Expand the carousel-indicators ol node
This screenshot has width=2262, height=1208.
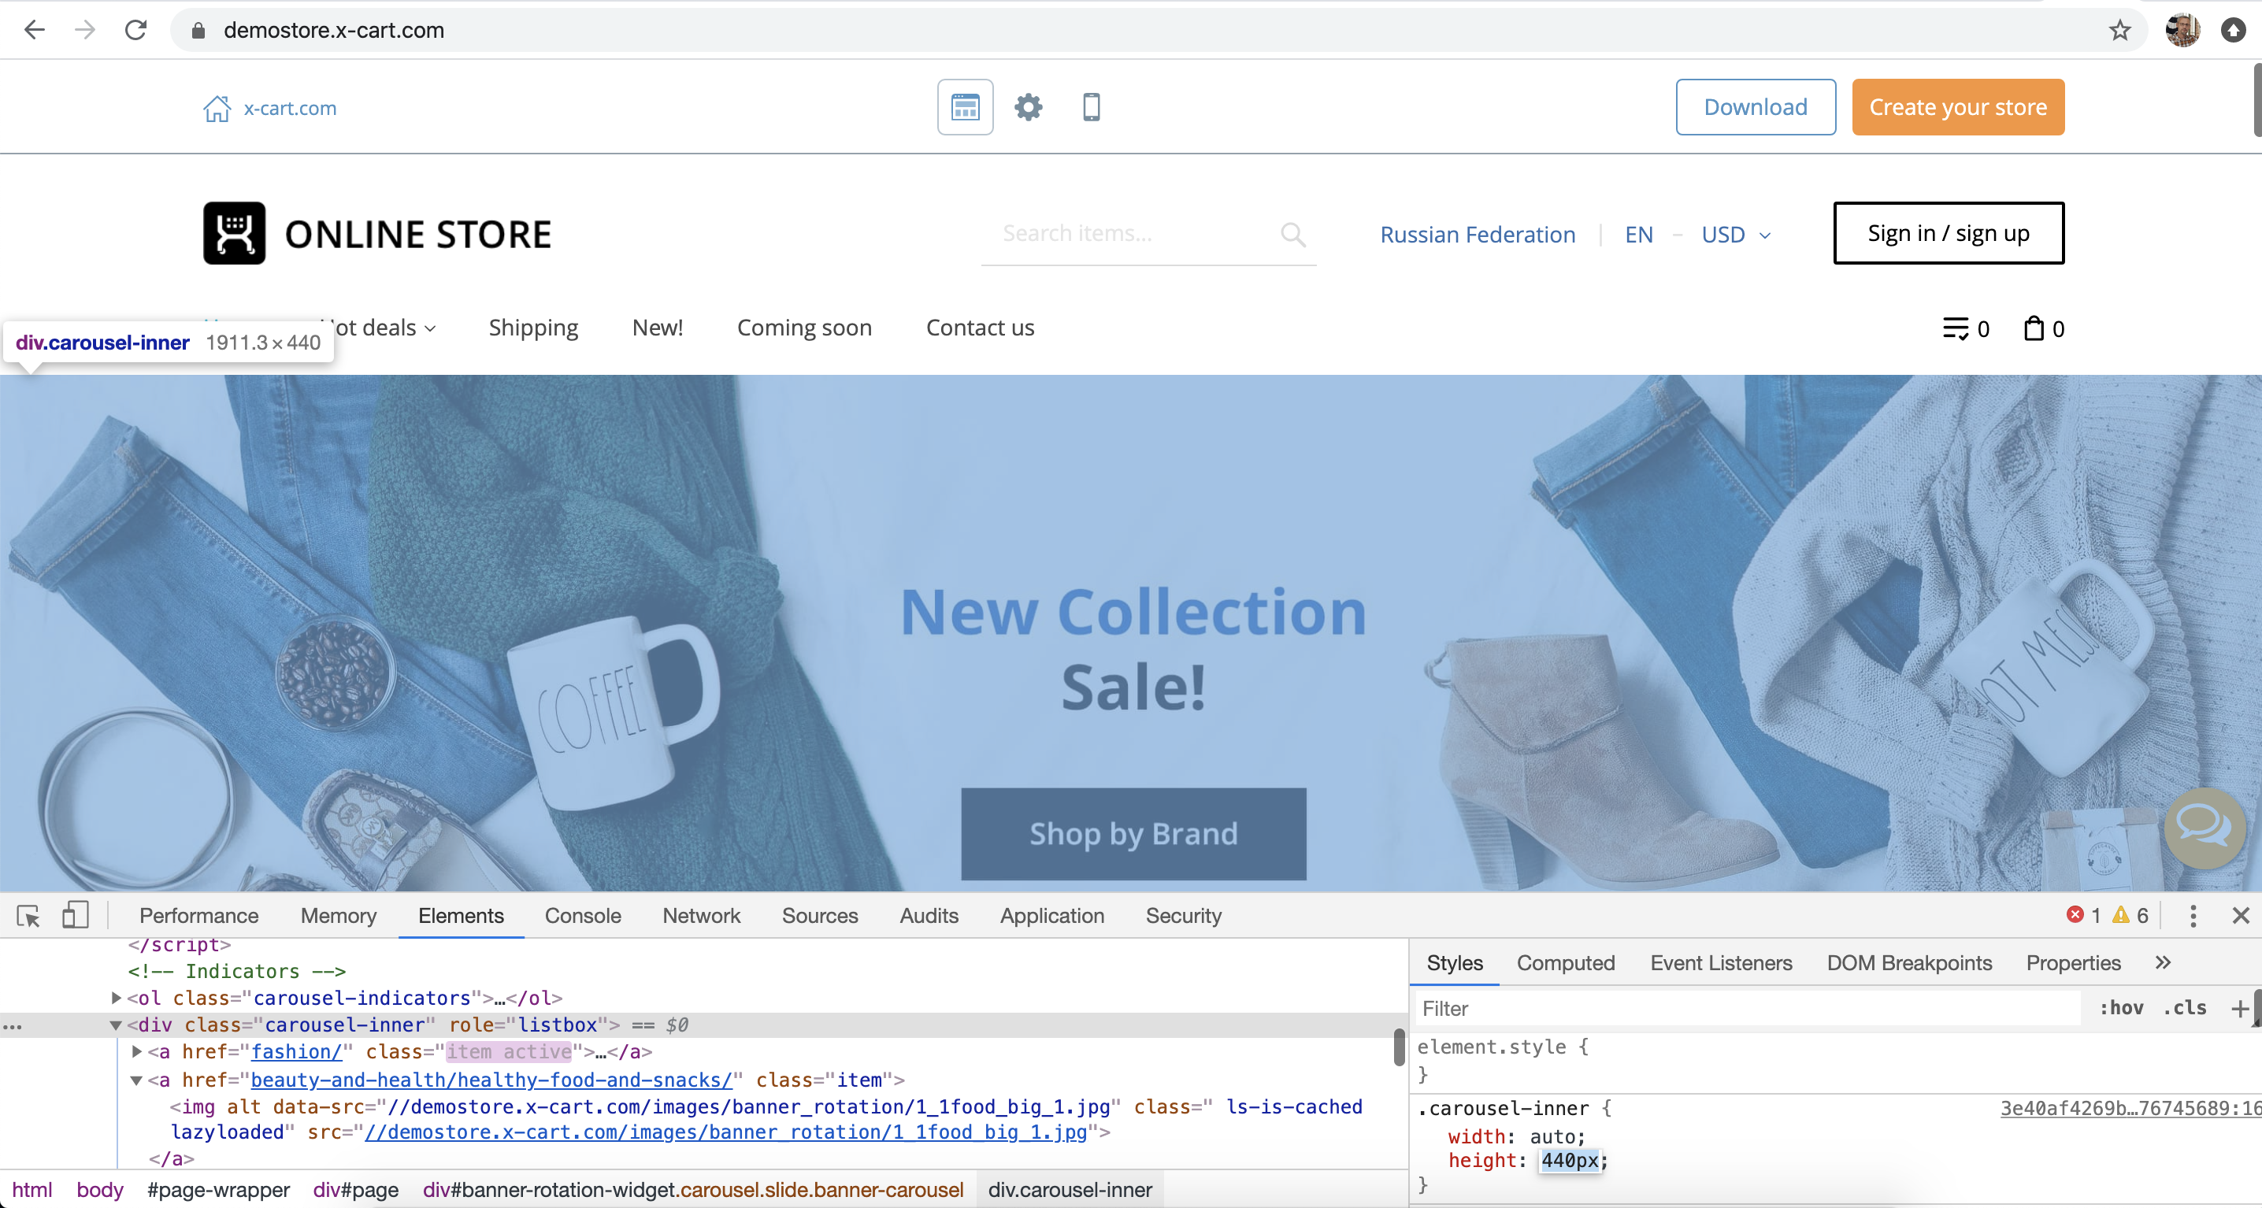(116, 999)
